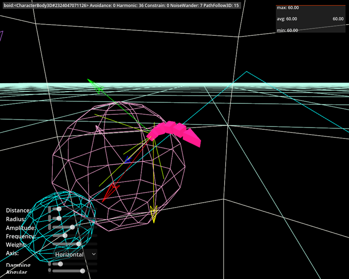
Task: Click the Damping slider handle
Action: coord(61,264)
